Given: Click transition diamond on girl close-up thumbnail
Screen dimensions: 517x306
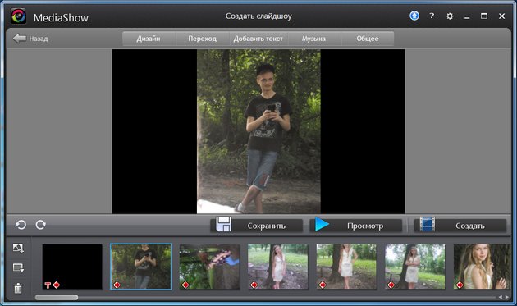Looking at the screenshot, I should point(460,285).
